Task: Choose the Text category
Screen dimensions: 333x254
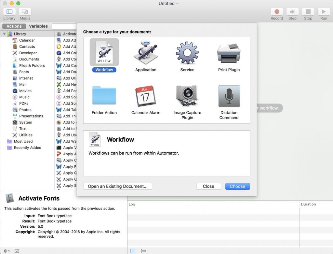Action: (x=23, y=129)
